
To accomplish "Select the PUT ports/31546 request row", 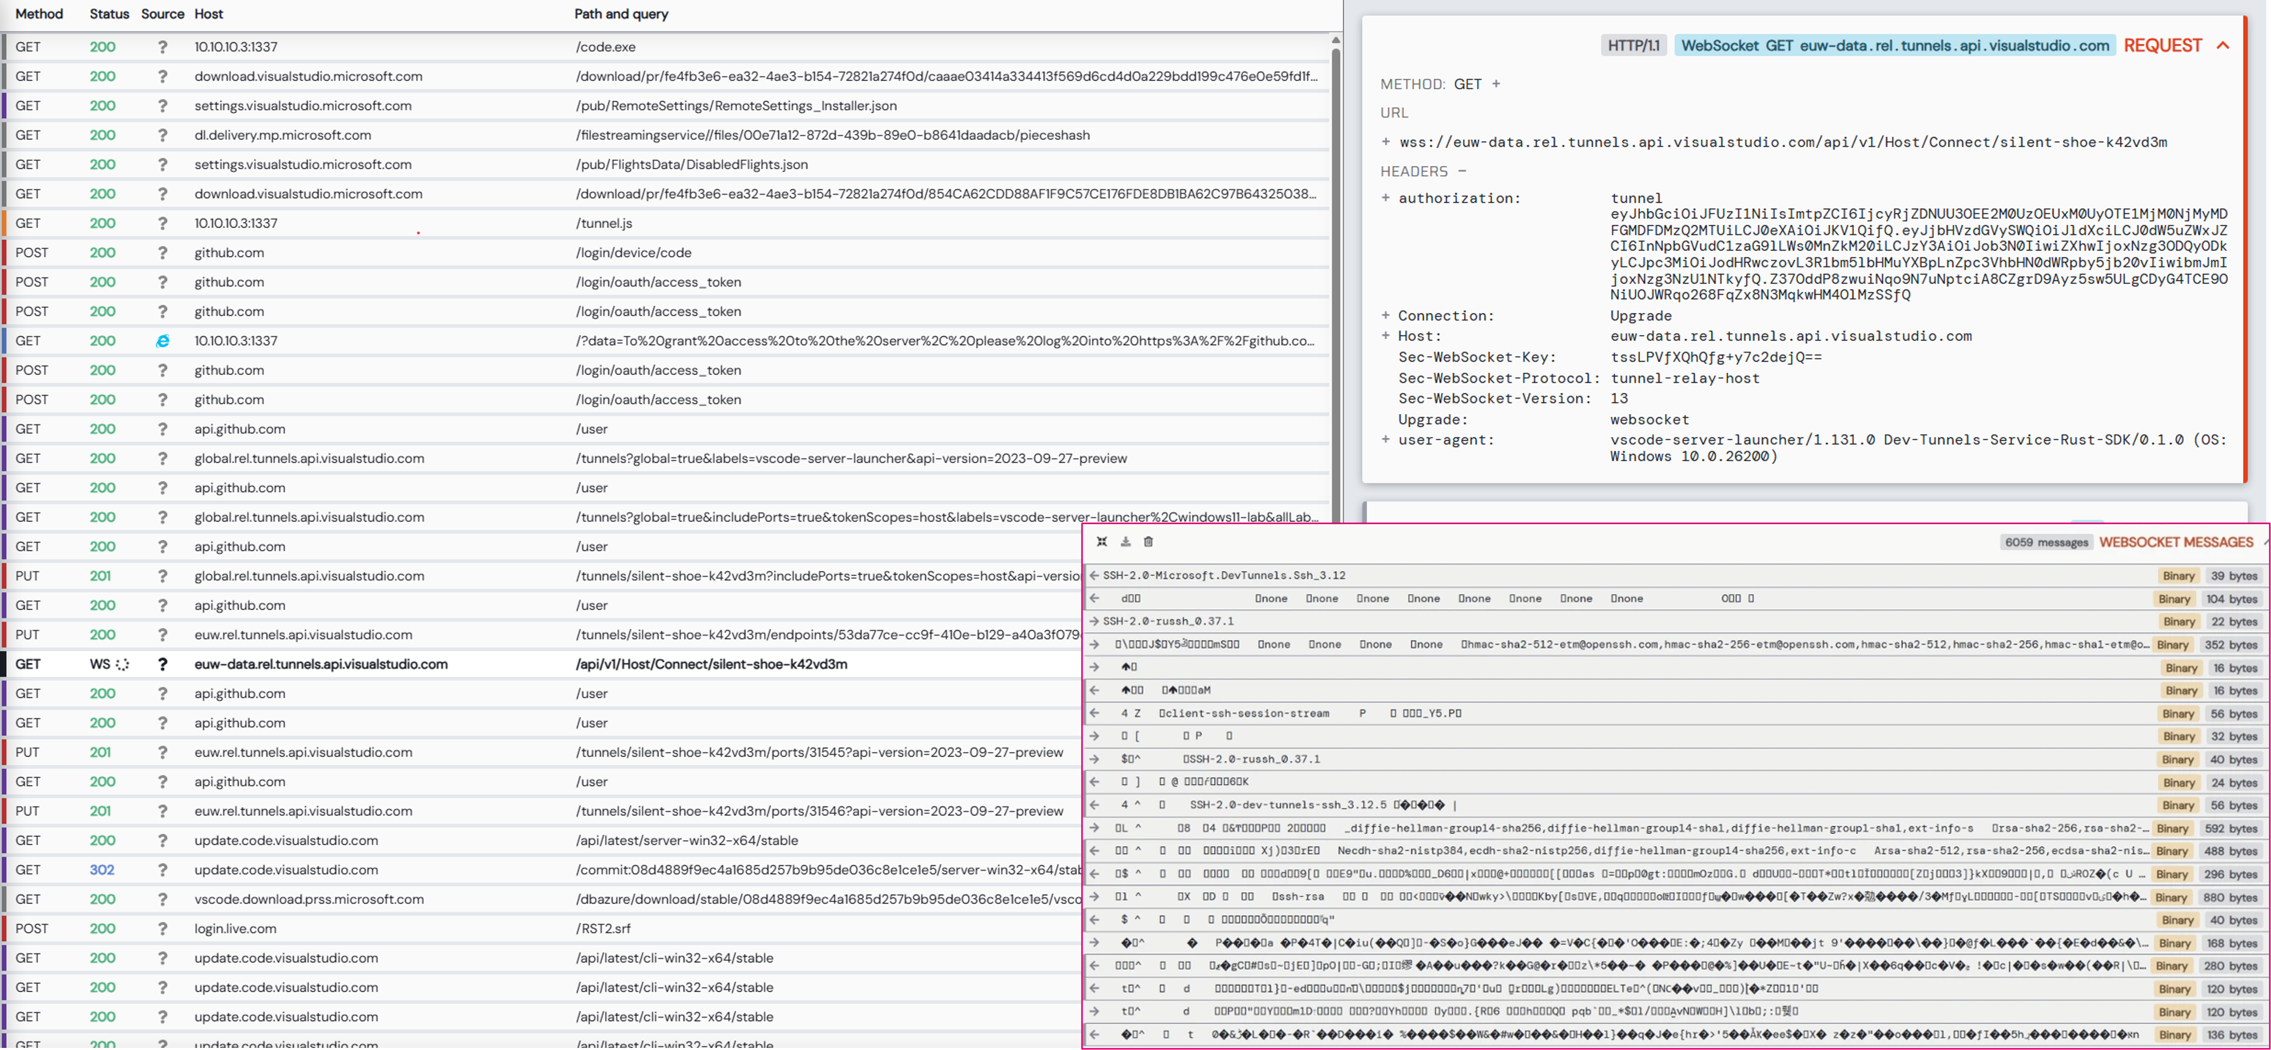I will click(541, 811).
